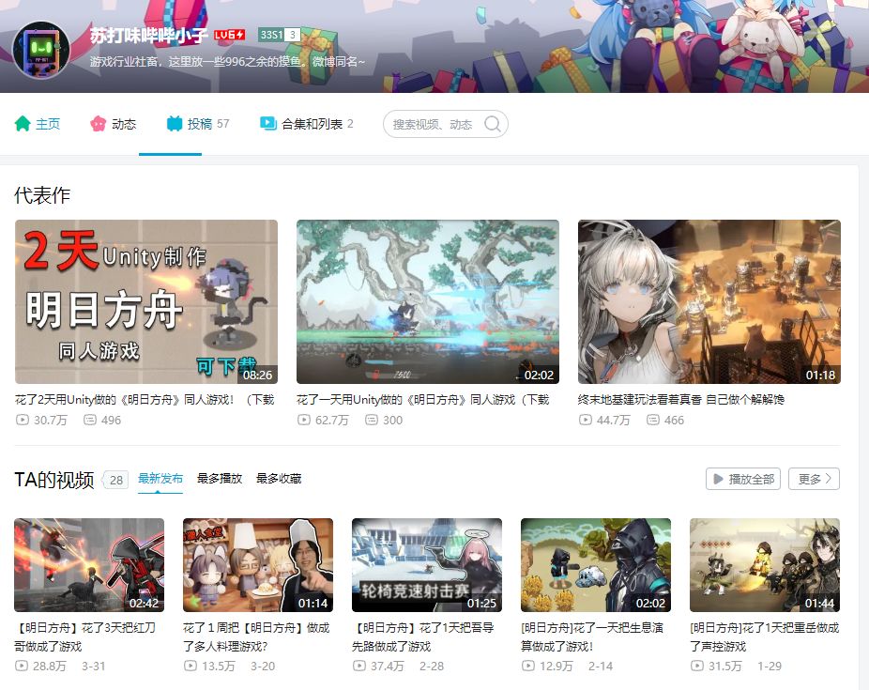Open title 花了1周把明日方舟做成了多人料理游戏

click(x=256, y=636)
